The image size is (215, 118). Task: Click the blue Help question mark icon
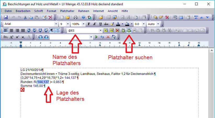pyautogui.click(x=83, y=17)
